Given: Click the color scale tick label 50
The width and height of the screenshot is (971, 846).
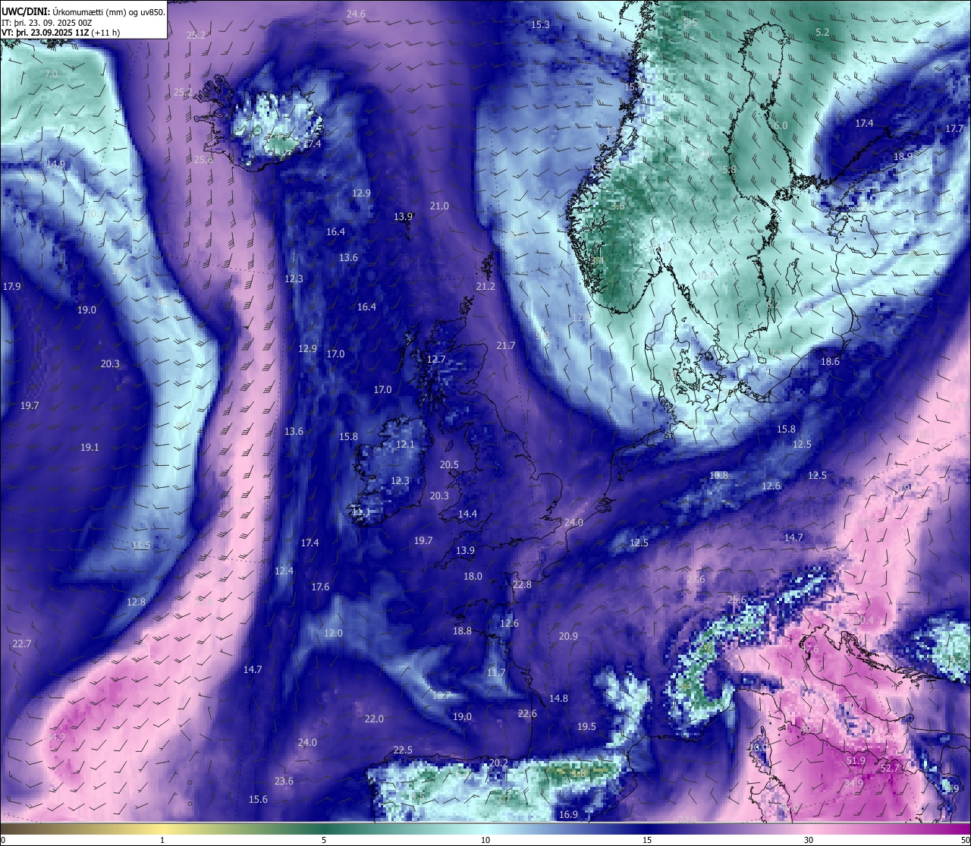Looking at the screenshot, I should point(965,840).
